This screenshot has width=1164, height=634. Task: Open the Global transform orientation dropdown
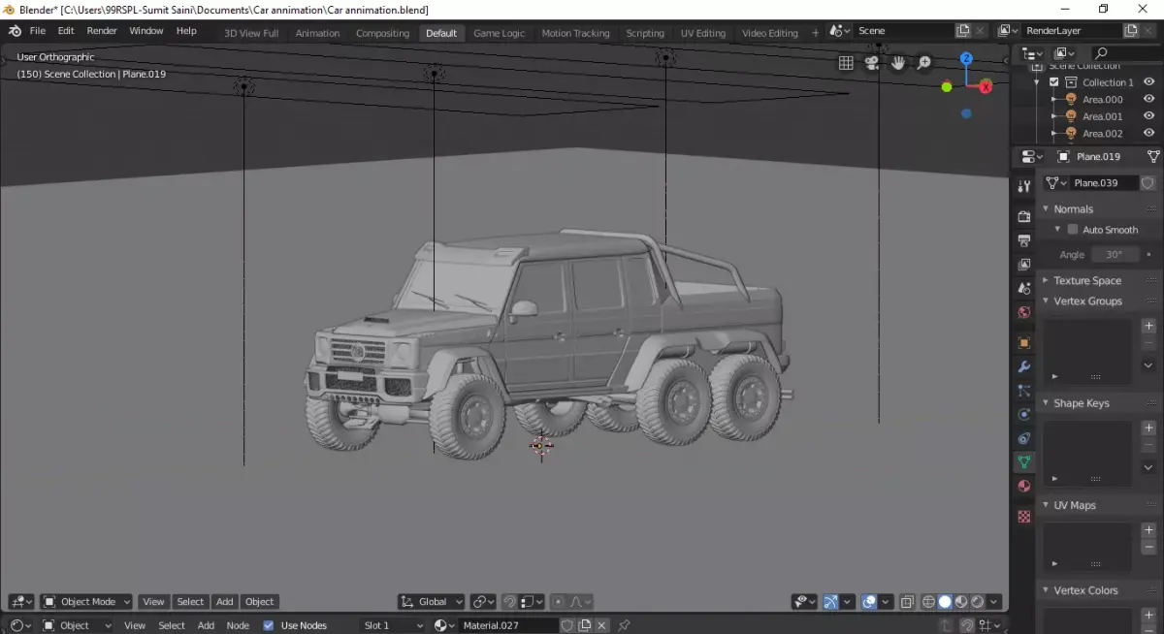(432, 602)
